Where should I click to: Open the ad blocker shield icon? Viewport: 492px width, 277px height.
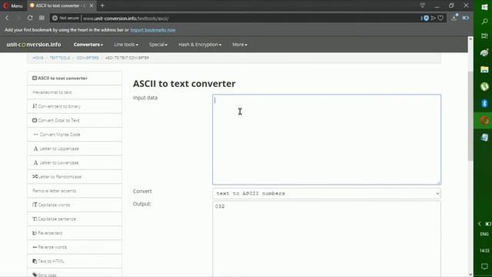coord(426,18)
